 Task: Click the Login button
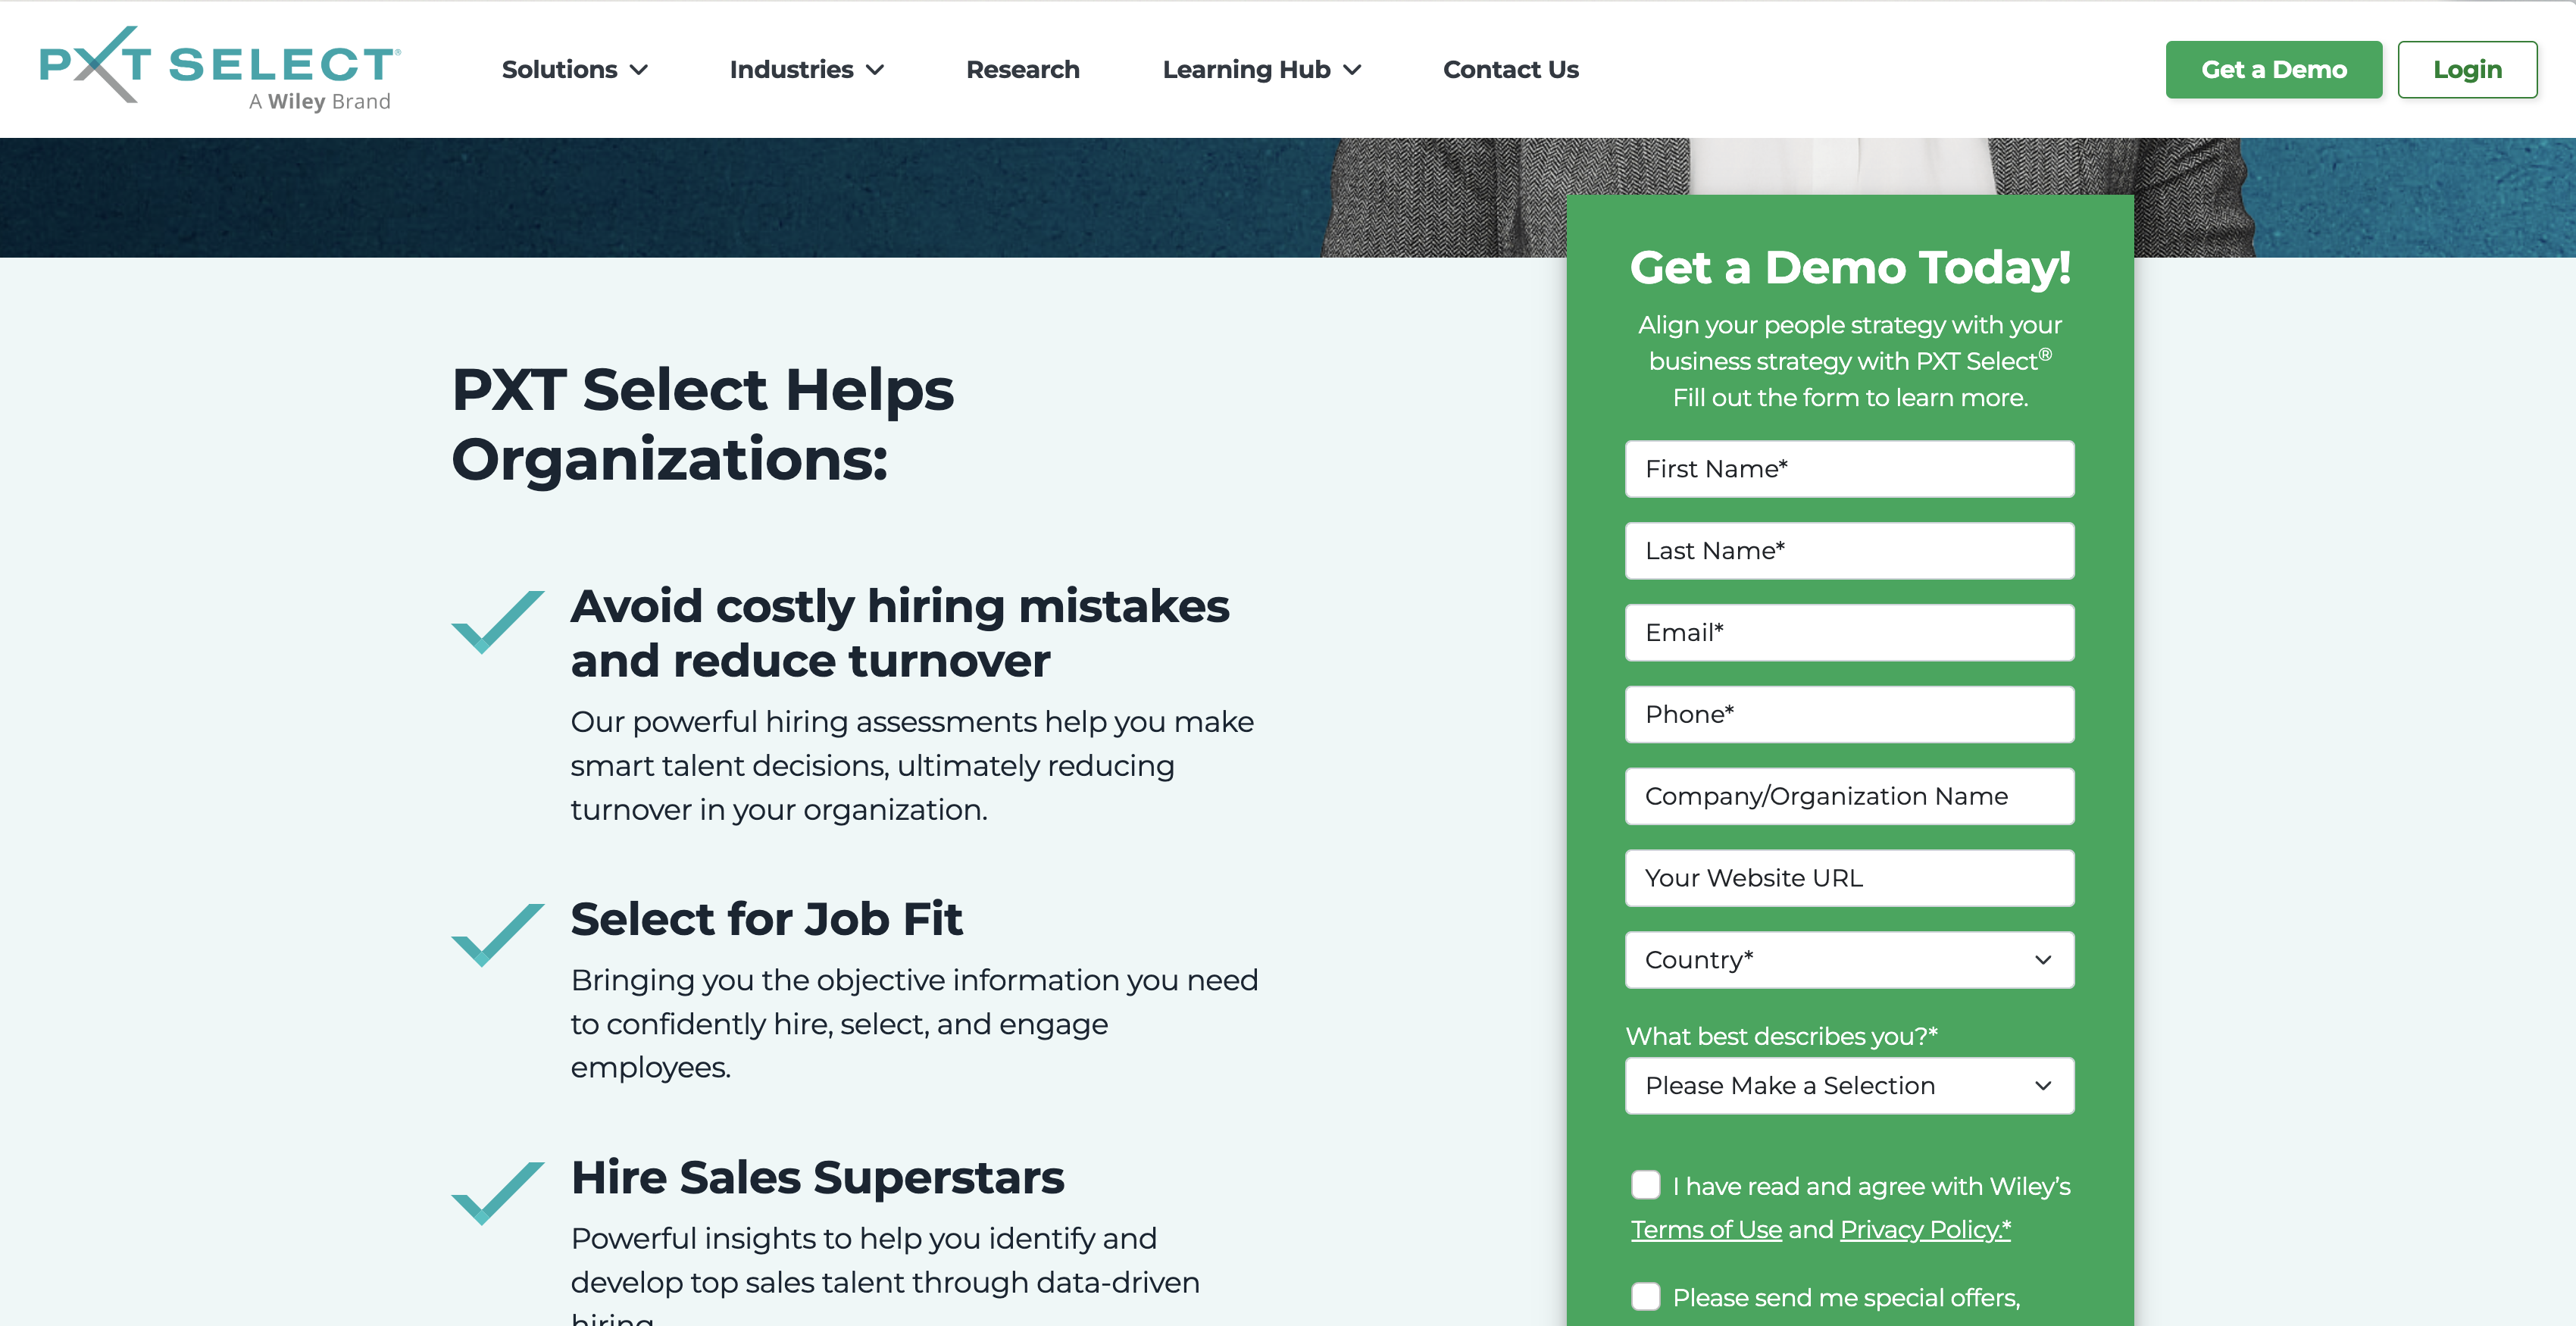(x=2467, y=69)
